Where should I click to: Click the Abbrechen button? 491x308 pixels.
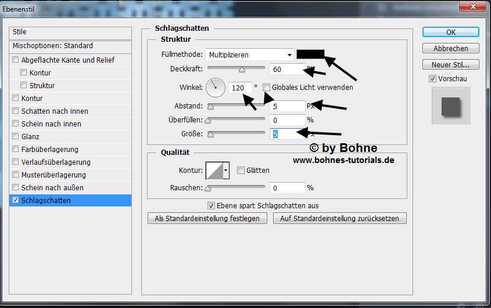pyautogui.click(x=450, y=48)
